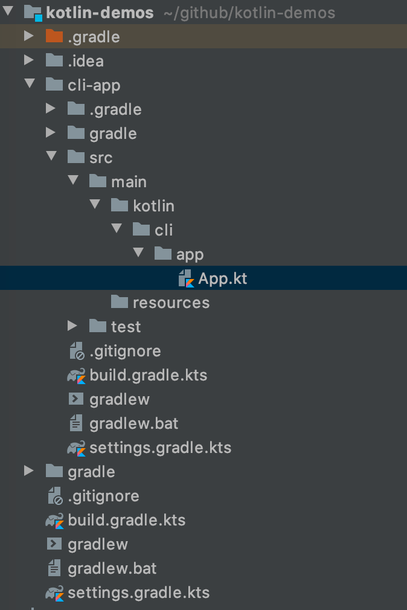This screenshot has height=610, width=407.
Task: Expand the top-level gradle wrapper folder
Action: pyautogui.click(x=30, y=471)
